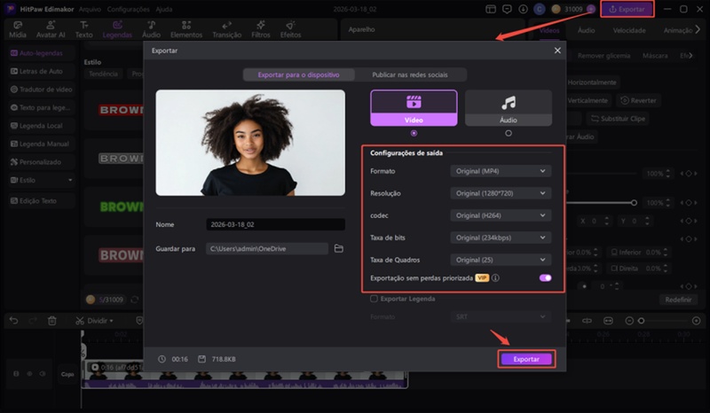Open Tradutor de vídeo sidebar item
Viewport: 710px width, 413px height.
[x=41, y=90]
